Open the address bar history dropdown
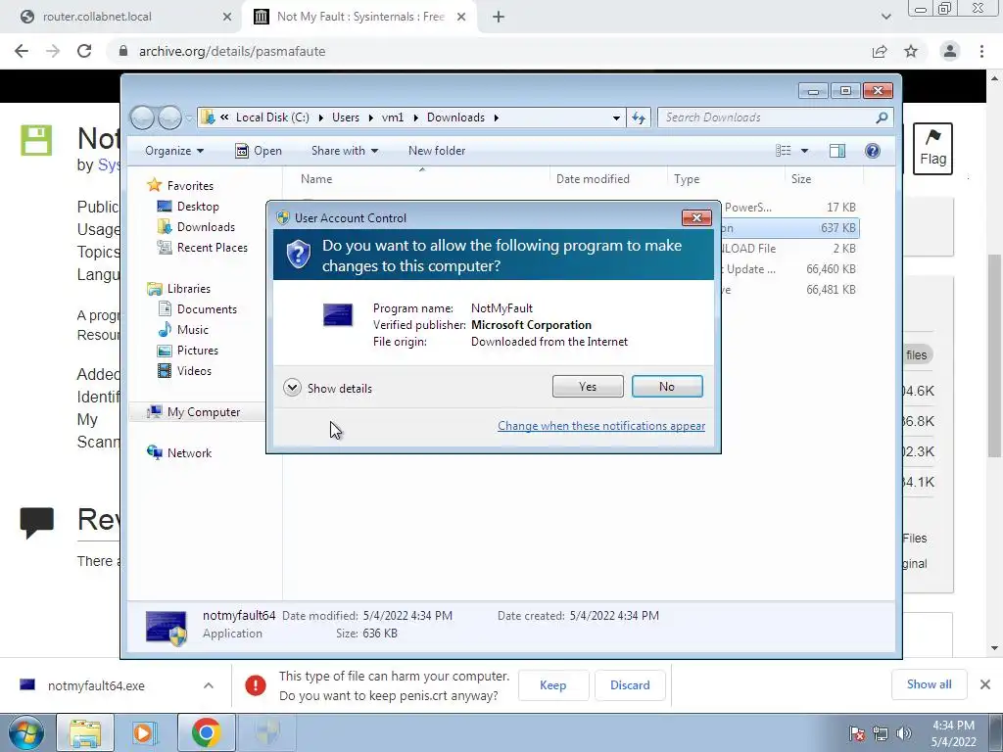This screenshot has width=1003, height=752. pyautogui.click(x=616, y=117)
